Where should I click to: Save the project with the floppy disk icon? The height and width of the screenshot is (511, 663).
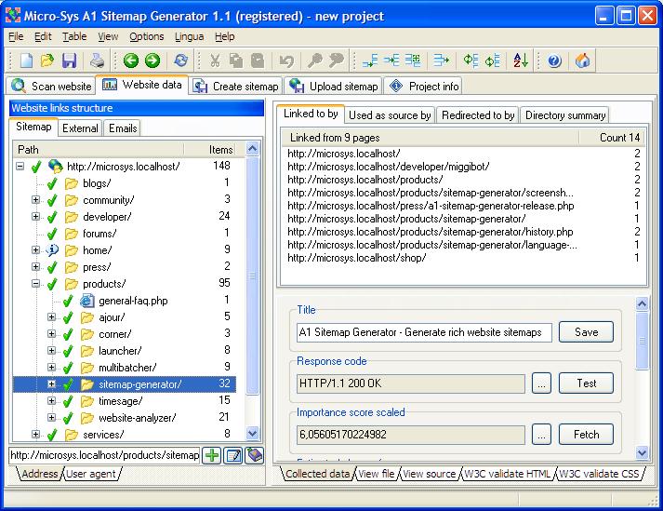(x=69, y=61)
